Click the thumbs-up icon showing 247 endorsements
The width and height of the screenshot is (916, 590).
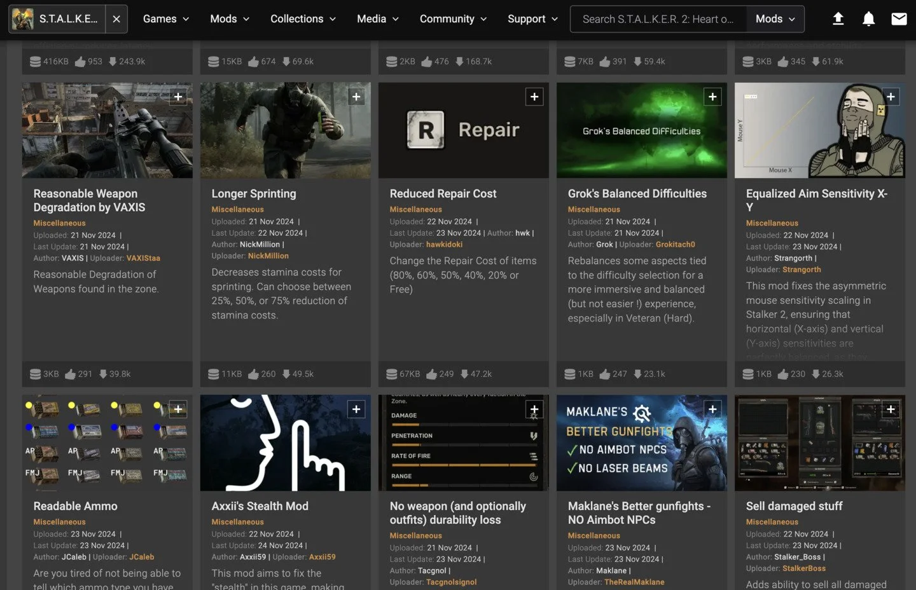tap(604, 374)
